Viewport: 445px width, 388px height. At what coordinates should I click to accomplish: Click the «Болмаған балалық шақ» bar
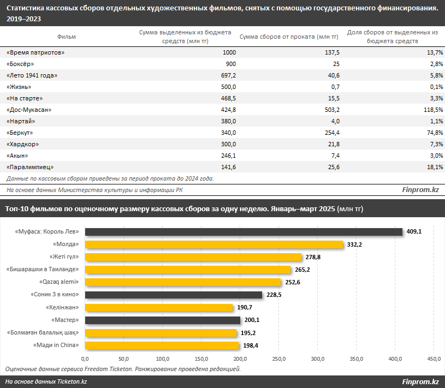coord(161,333)
